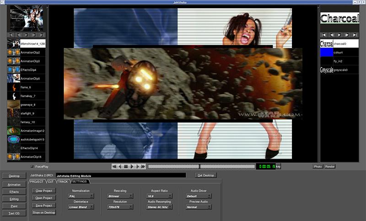Open the Animation module
Viewport: 366px width, 221px height.
[14, 184]
